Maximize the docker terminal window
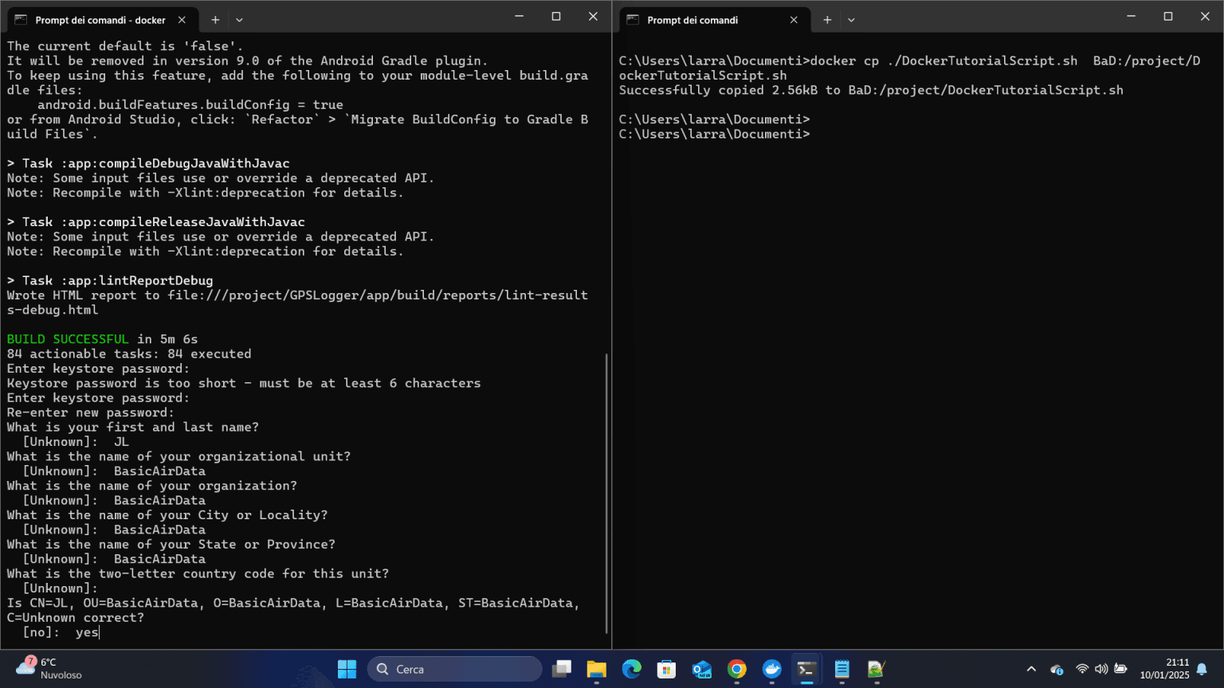Viewport: 1224px width, 688px height. [x=556, y=17]
